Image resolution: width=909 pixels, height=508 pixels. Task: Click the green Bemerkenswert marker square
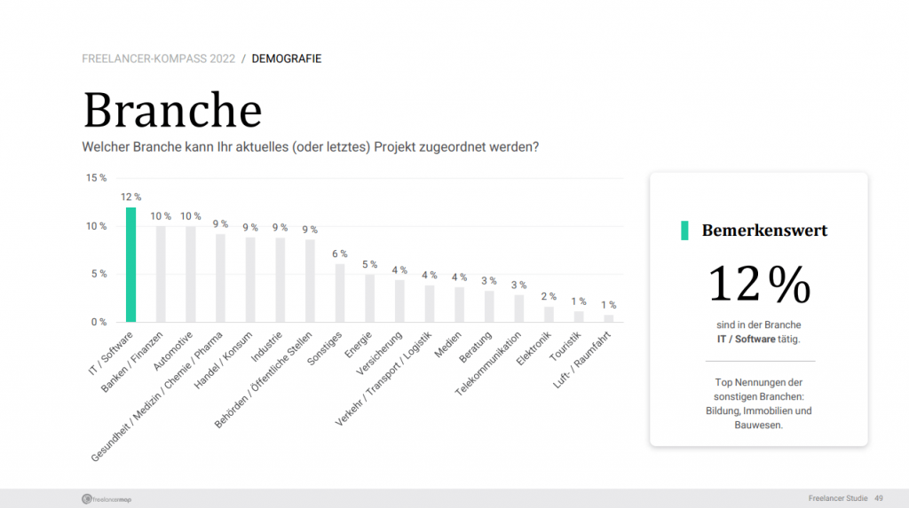684,231
